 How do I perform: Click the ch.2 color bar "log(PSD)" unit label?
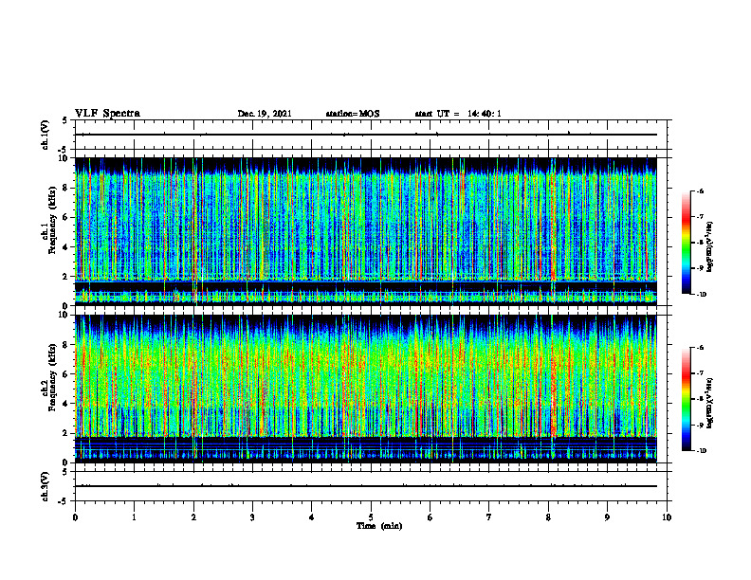[x=710, y=404]
